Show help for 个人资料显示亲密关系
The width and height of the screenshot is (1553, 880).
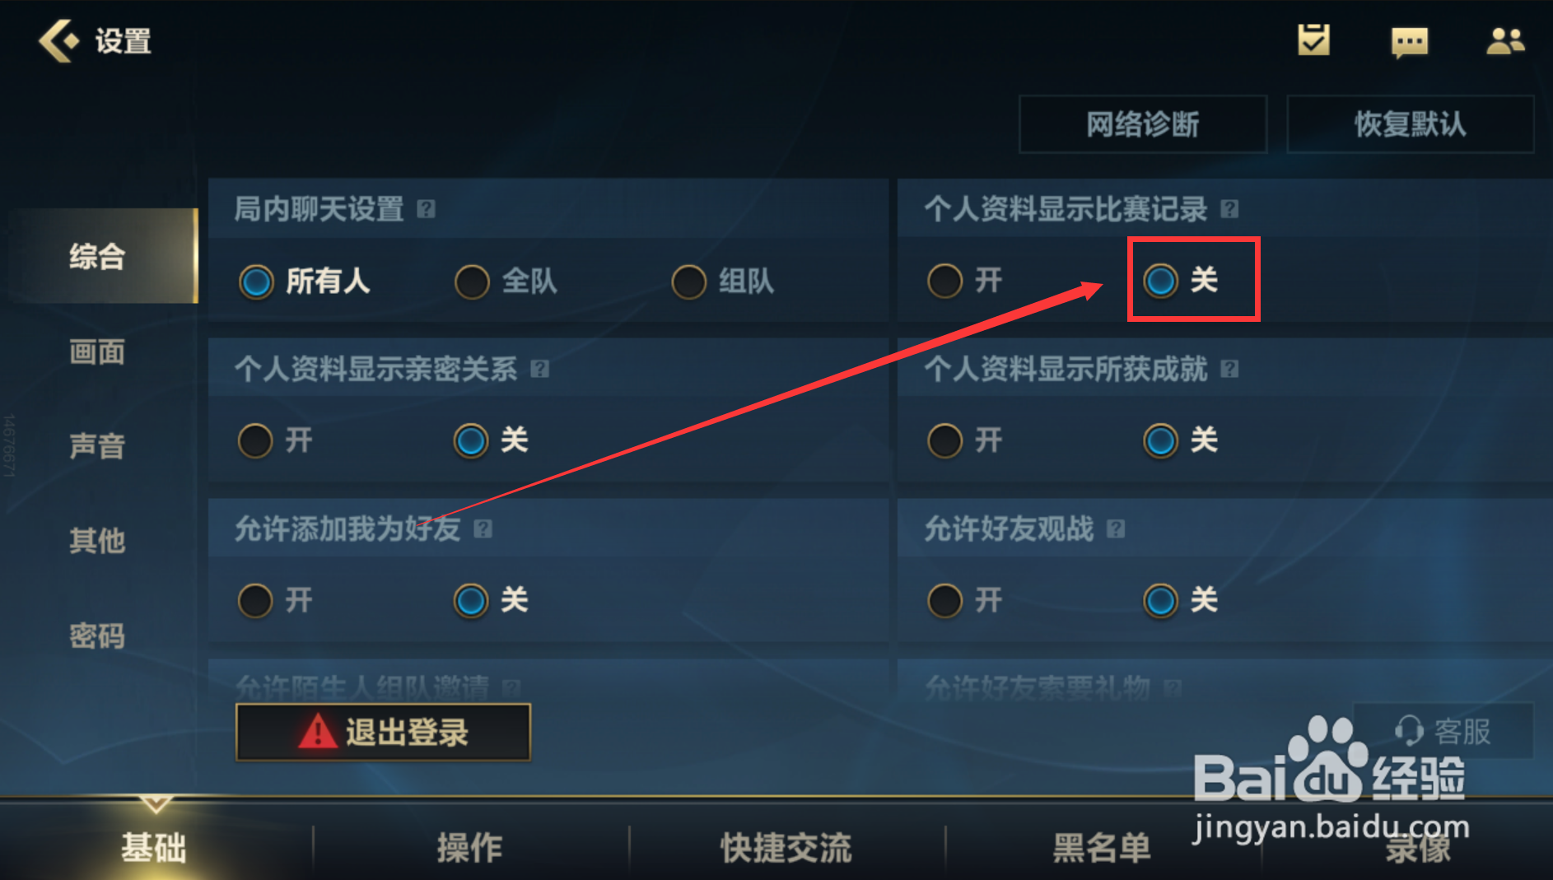coord(539,368)
